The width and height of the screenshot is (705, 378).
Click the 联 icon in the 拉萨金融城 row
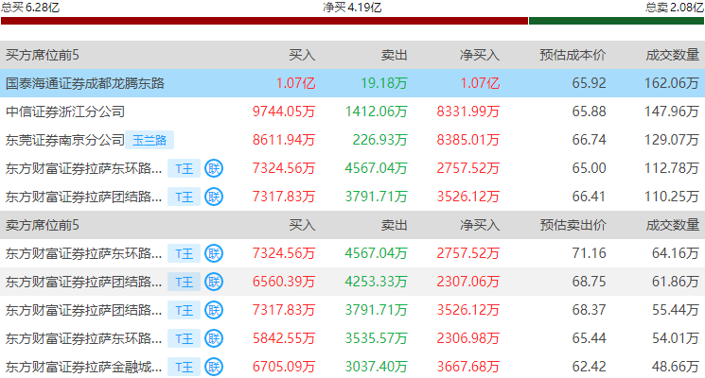click(214, 367)
